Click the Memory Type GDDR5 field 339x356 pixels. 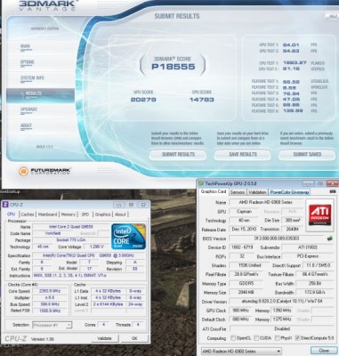pyautogui.click(x=246, y=284)
